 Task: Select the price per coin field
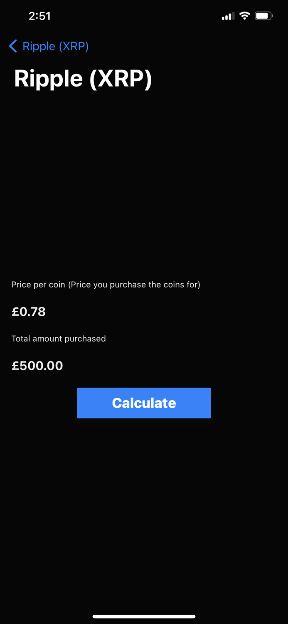[x=29, y=311]
